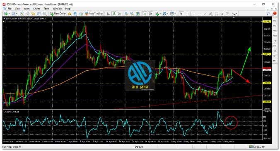Click the signals globe toolbar icon
This screenshot has width=280, height=151.
click(x=81, y=14)
